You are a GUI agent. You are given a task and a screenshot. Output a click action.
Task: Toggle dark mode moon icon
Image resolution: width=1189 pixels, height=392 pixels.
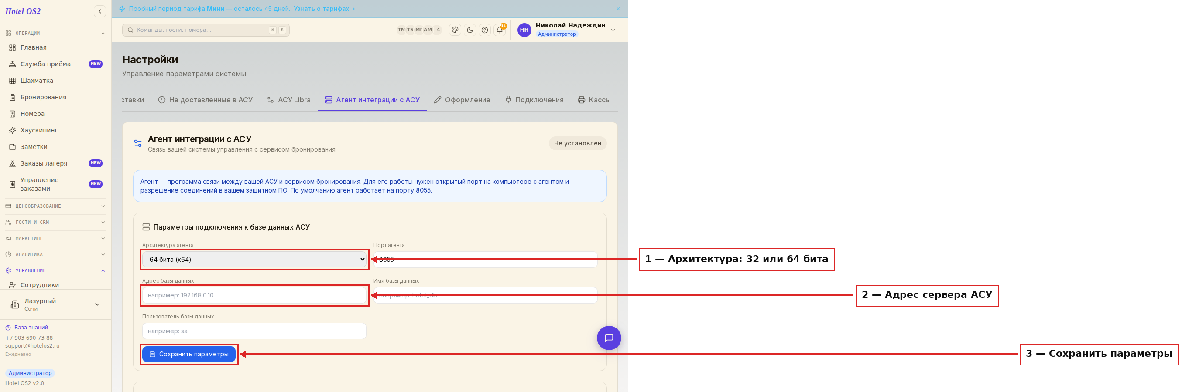(x=470, y=30)
